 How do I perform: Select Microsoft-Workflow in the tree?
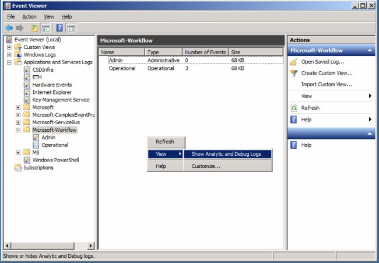(54, 130)
